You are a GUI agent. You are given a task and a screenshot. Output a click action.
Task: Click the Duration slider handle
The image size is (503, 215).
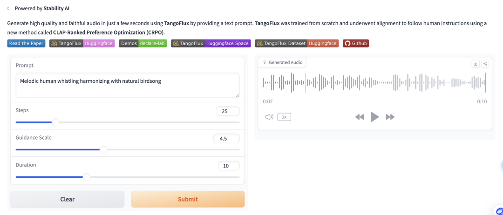[x=87, y=177]
